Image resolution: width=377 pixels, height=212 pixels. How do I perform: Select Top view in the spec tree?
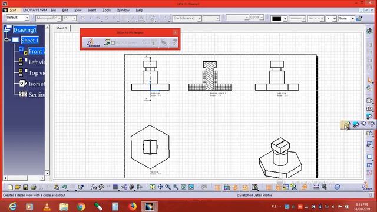click(37, 73)
